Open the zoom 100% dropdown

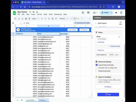[x=35, y=19]
